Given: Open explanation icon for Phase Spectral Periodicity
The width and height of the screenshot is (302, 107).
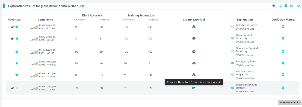Looking at the screenshot, I should pos(233,38).
